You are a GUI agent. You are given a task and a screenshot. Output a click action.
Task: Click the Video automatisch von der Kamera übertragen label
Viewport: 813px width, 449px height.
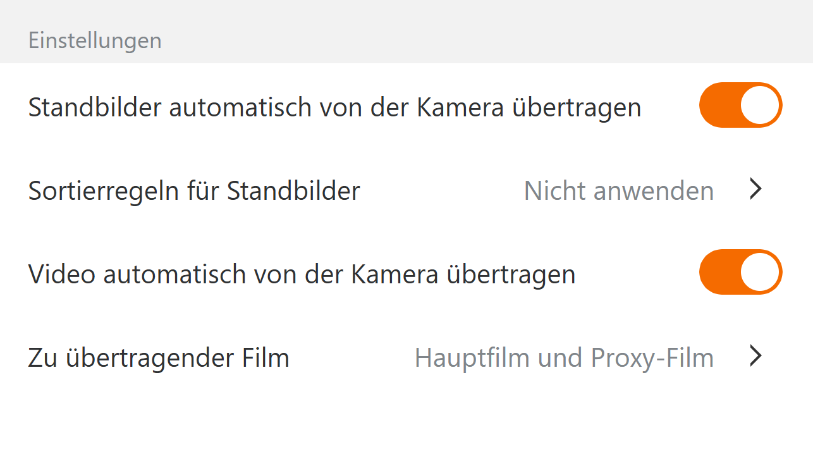pos(302,274)
